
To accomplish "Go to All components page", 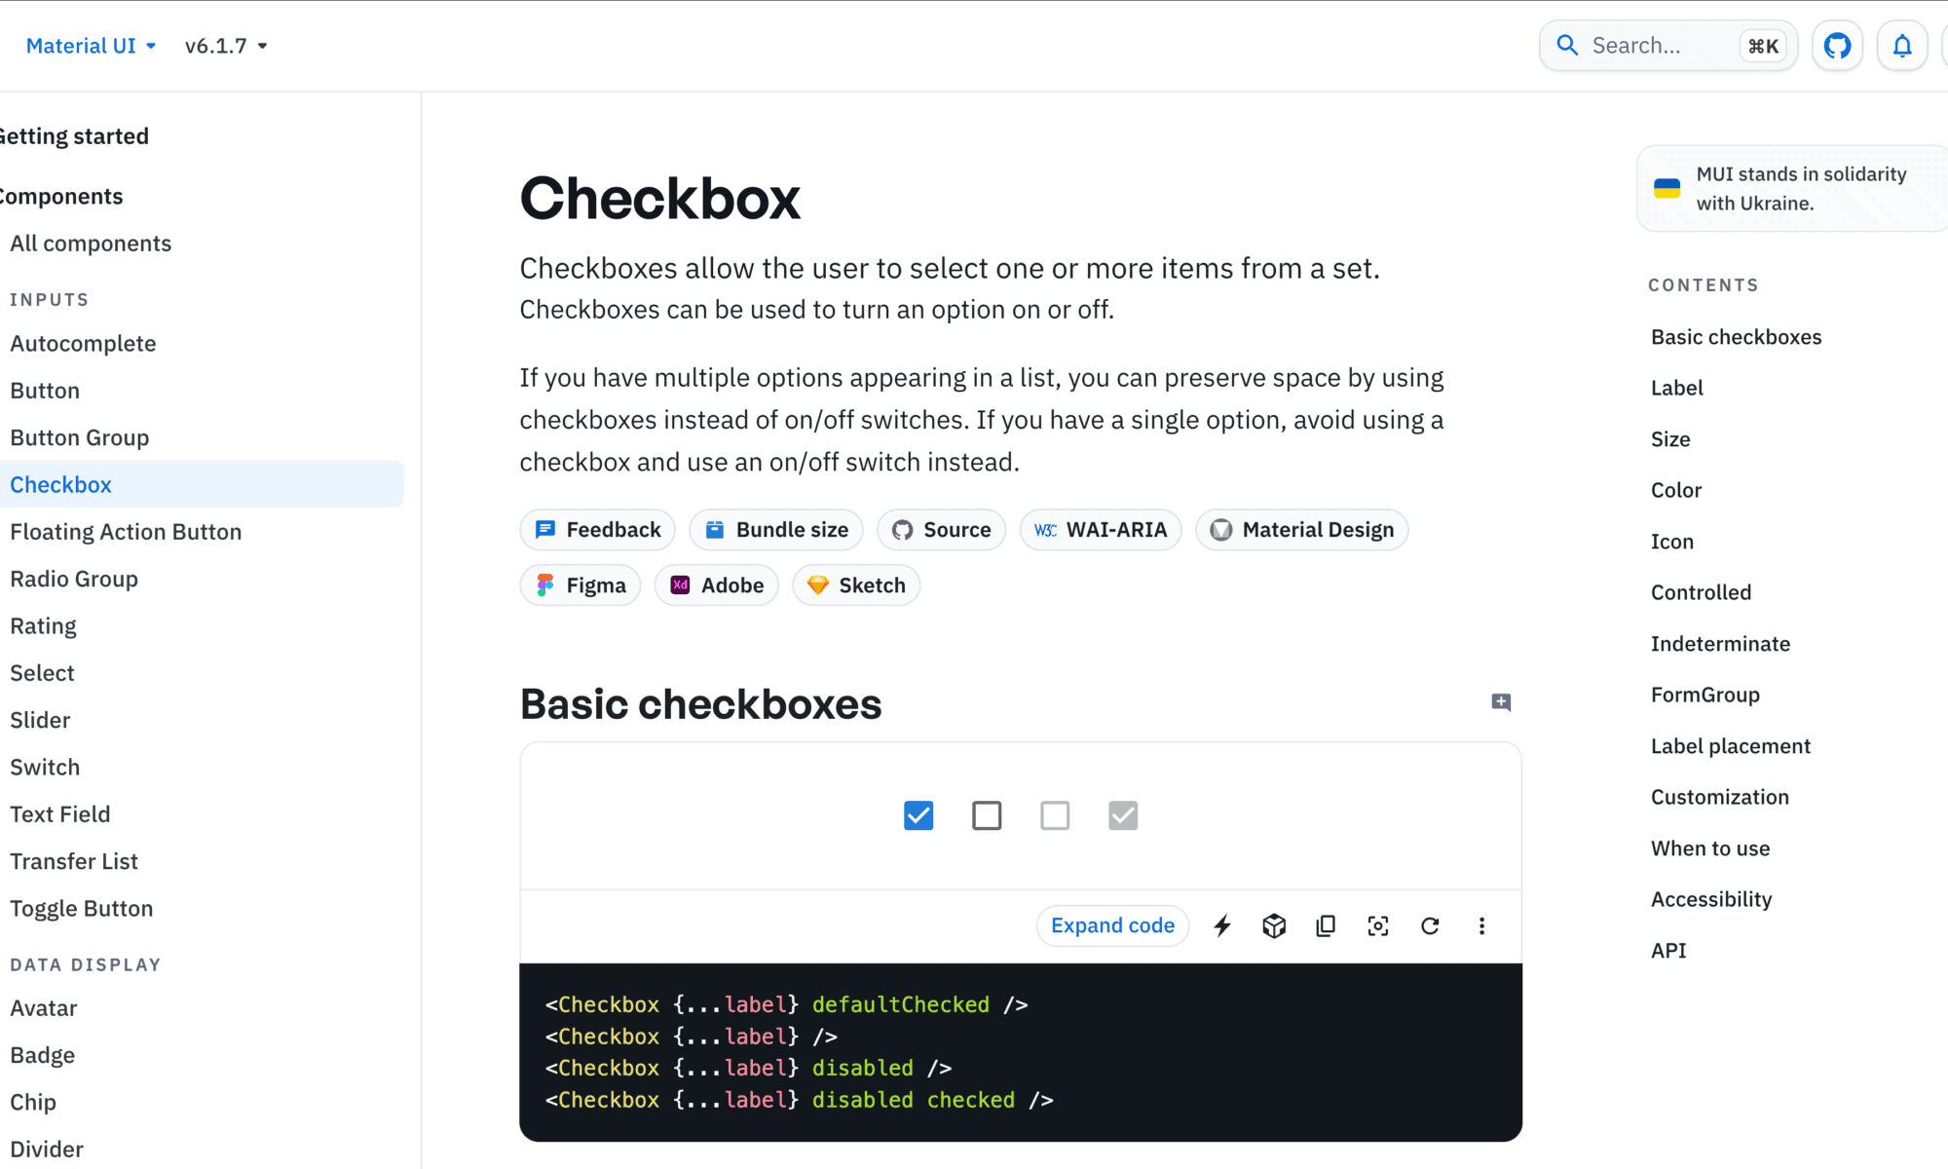I will (x=91, y=244).
